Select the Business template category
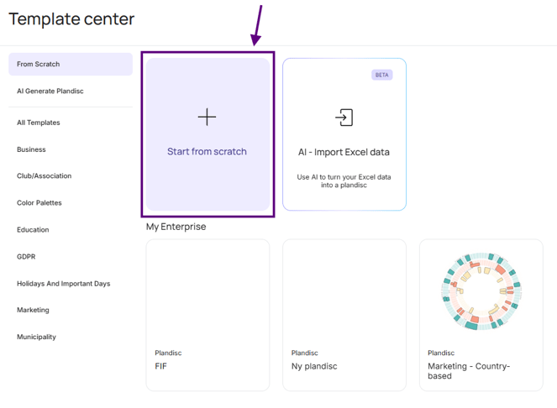This screenshot has width=557, height=408. [31, 149]
